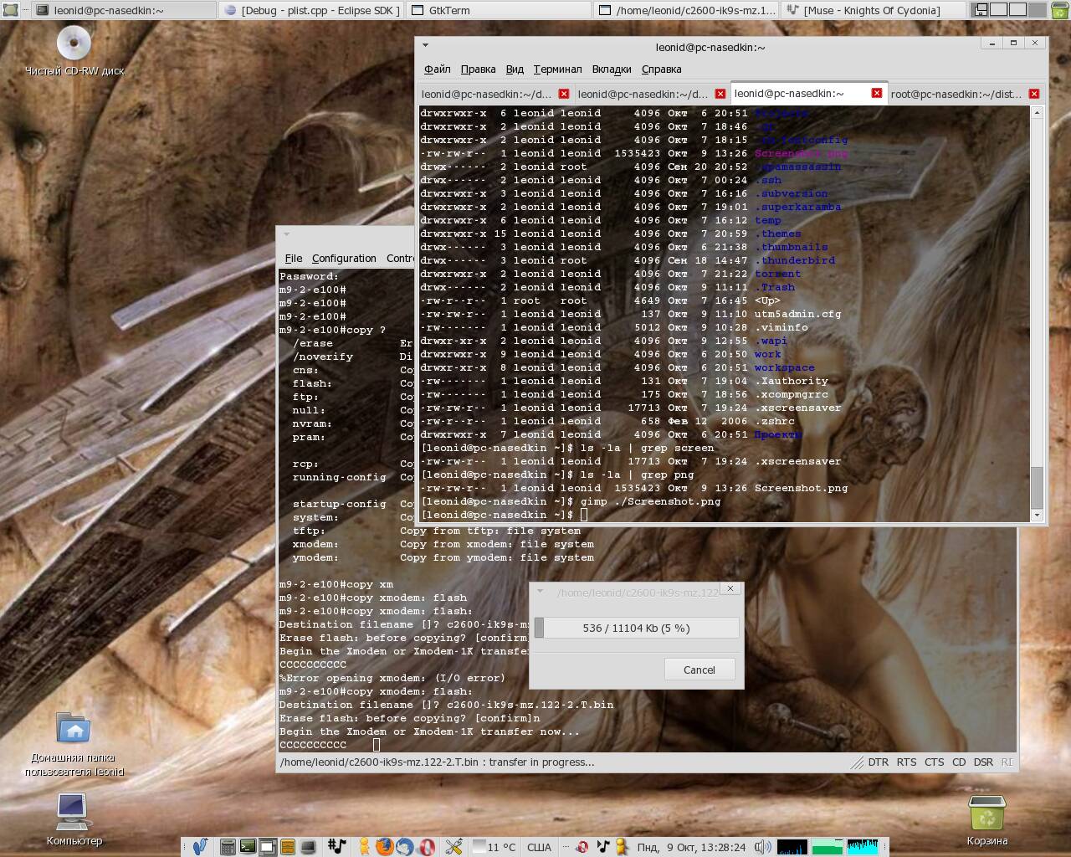Open the Справка menu in terminal
Screen dimensions: 1071x857
coord(661,69)
